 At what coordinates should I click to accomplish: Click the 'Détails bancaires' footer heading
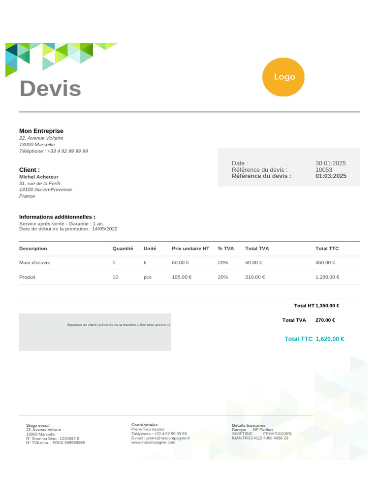[x=249, y=425]
